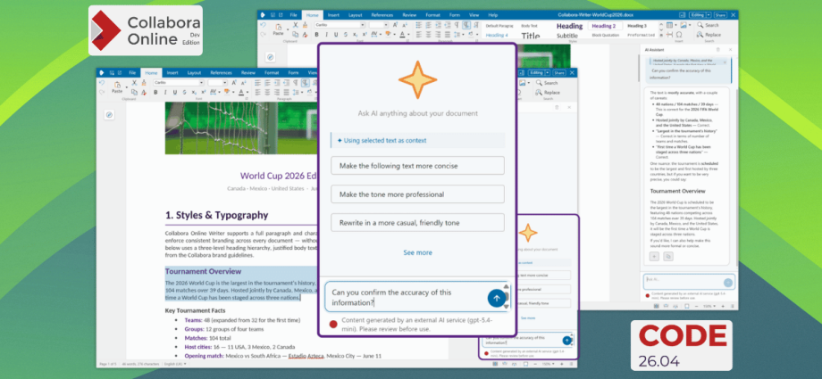Image resolution: width=822 pixels, height=379 pixels.
Task: Click 'Make the tone more professional' suggestion
Action: click(x=418, y=194)
